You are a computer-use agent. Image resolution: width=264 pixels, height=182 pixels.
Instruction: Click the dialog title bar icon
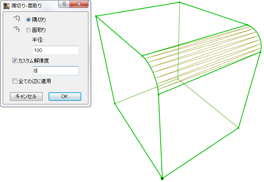pos(6,6)
